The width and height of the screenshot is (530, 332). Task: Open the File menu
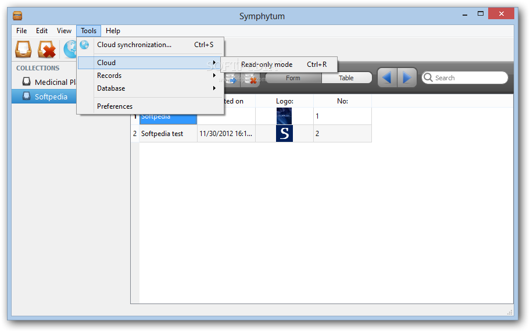point(22,31)
